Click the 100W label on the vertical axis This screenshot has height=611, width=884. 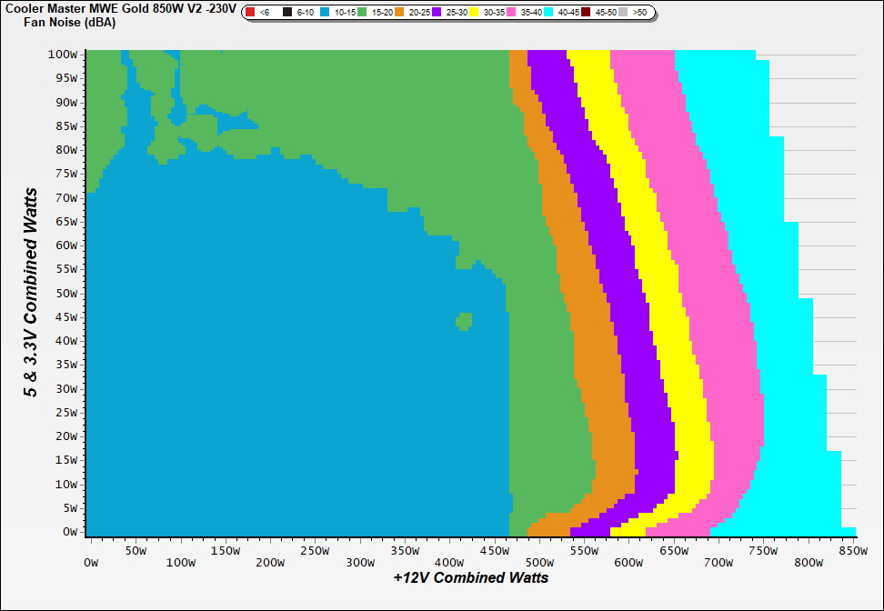[63, 55]
